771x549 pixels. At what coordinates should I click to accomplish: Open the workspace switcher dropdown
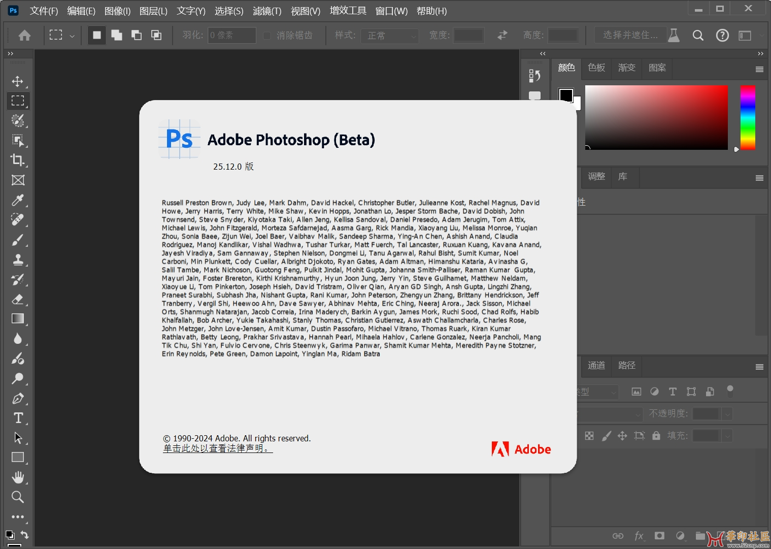745,36
